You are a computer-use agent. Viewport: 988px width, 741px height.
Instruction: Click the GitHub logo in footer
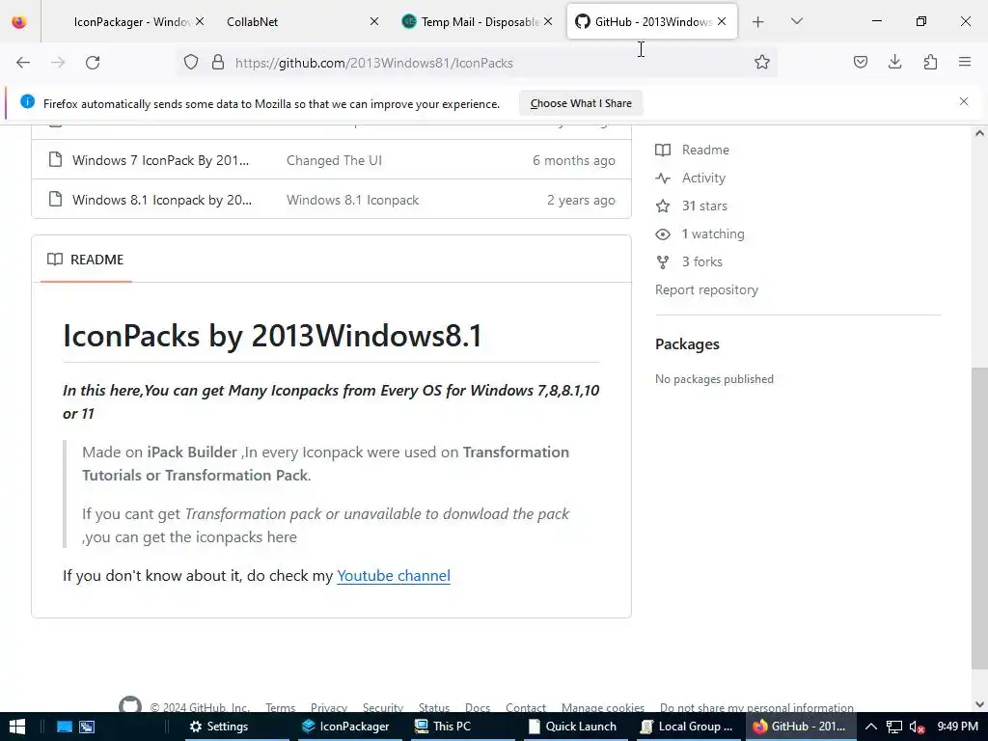click(x=130, y=705)
